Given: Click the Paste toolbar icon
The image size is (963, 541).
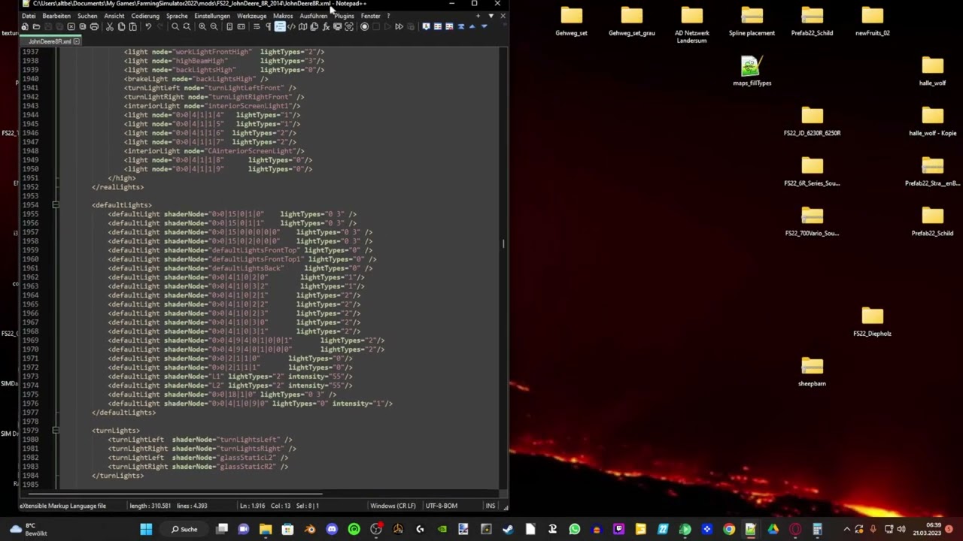Looking at the screenshot, I should pos(132,27).
